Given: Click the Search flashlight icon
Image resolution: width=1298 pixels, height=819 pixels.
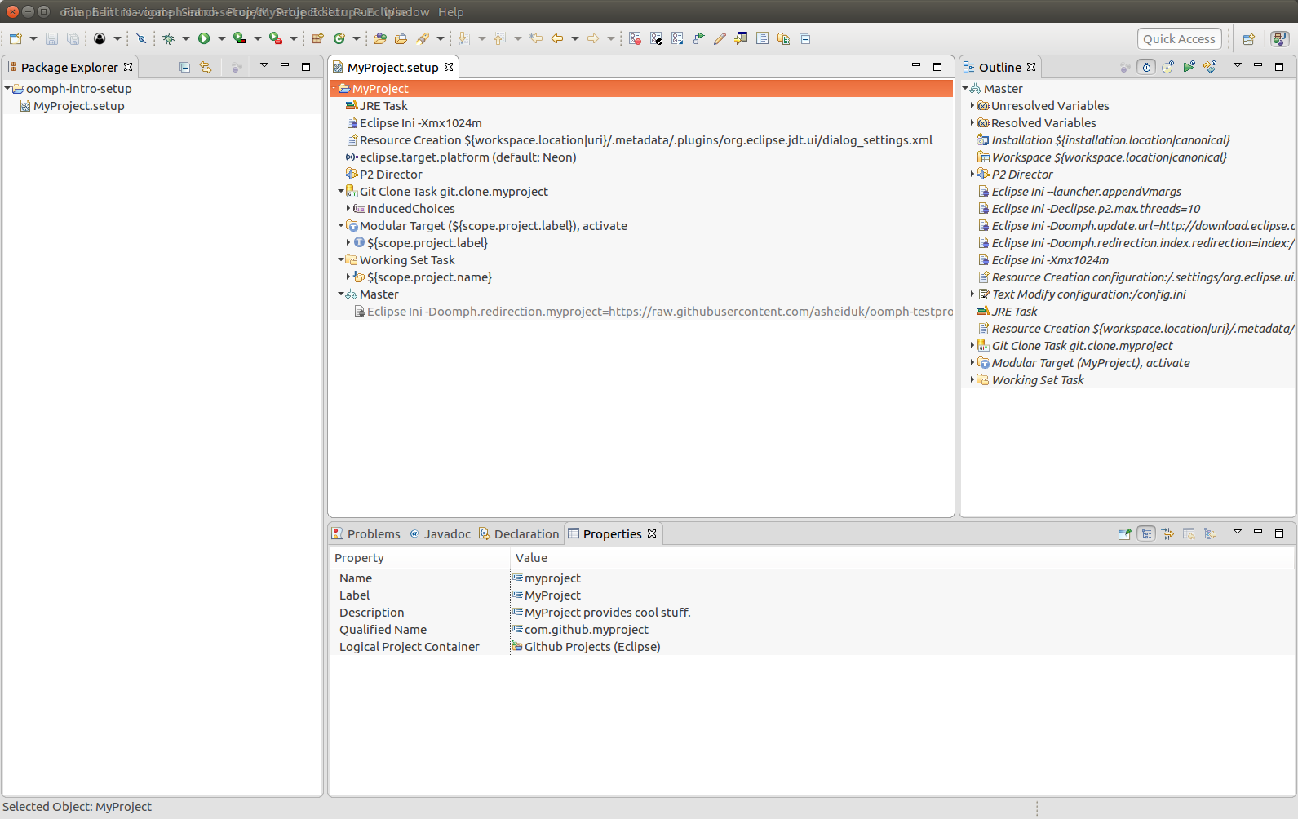Looking at the screenshot, I should click(423, 38).
